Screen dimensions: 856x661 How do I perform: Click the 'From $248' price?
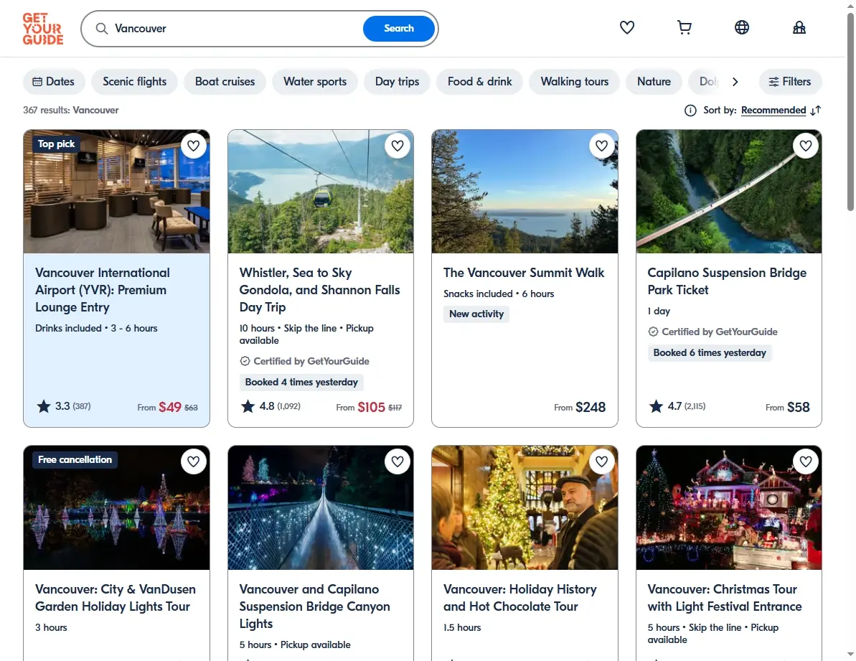580,407
